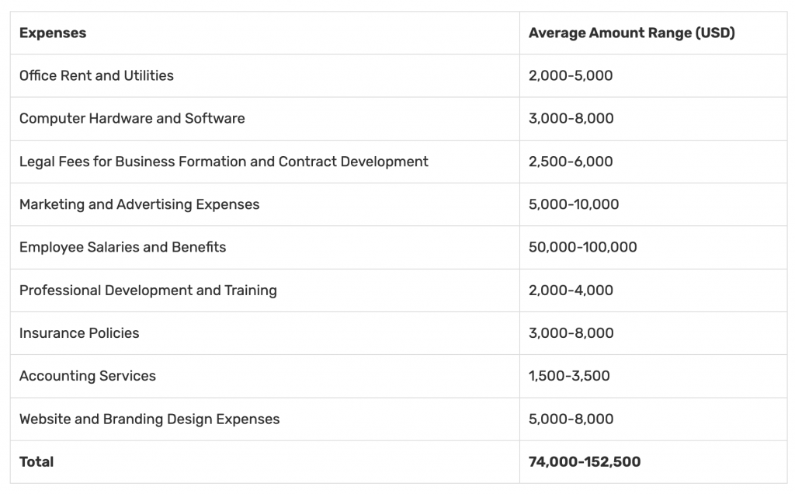
Task: Select the Legal Fees for Business Formation cell
Action: tap(224, 162)
